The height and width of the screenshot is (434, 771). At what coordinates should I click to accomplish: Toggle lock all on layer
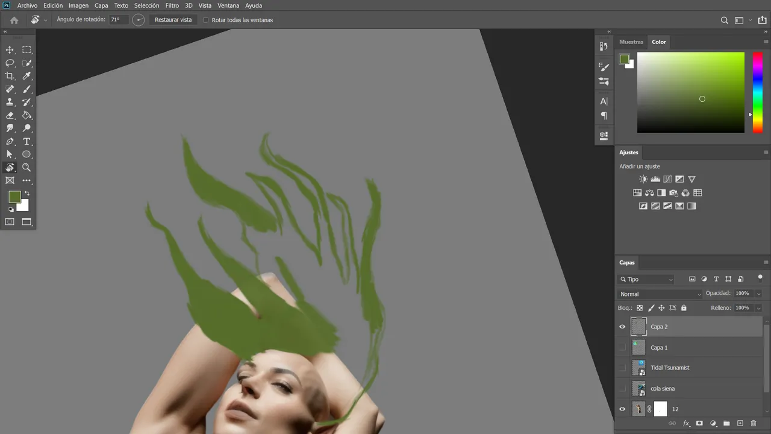pyautogui.click(x=684, y=308)
